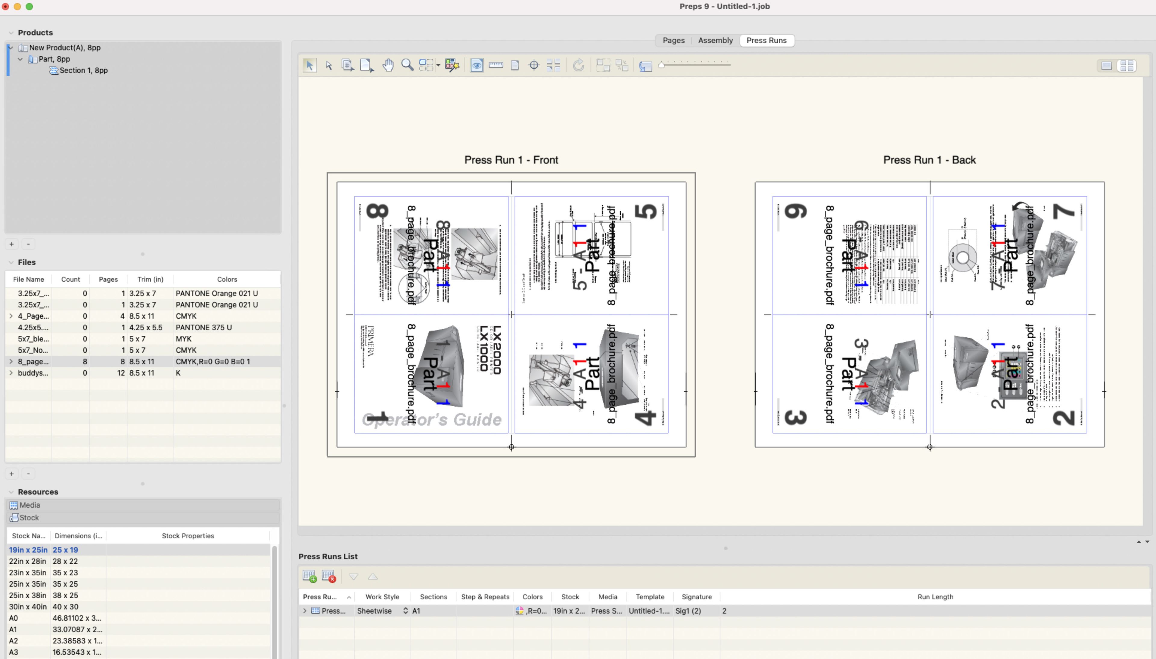Screen dimensions: 1156x659
Task: Switch to single sheet view
Action: 1106,66
